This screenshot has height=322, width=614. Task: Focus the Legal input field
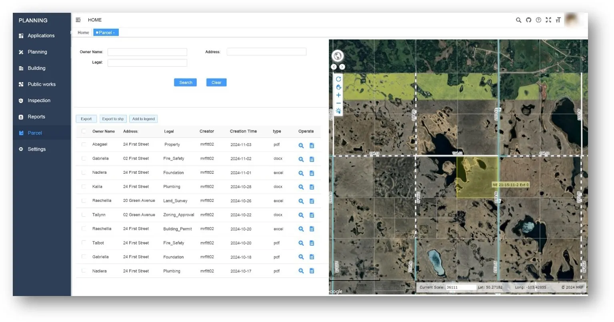coord(147,63)
